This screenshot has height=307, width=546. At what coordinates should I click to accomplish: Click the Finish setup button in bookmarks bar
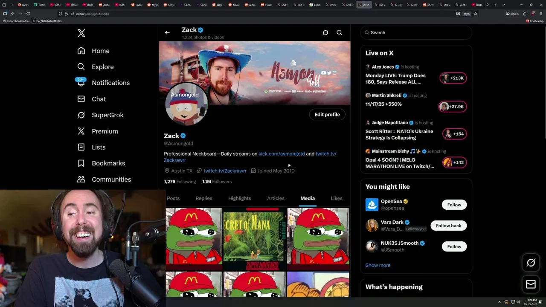535,21
